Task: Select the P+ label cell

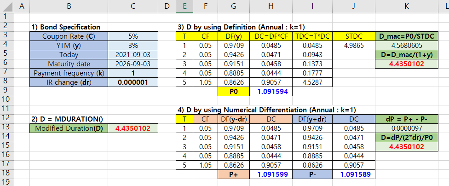Action: tap(234, 174)
